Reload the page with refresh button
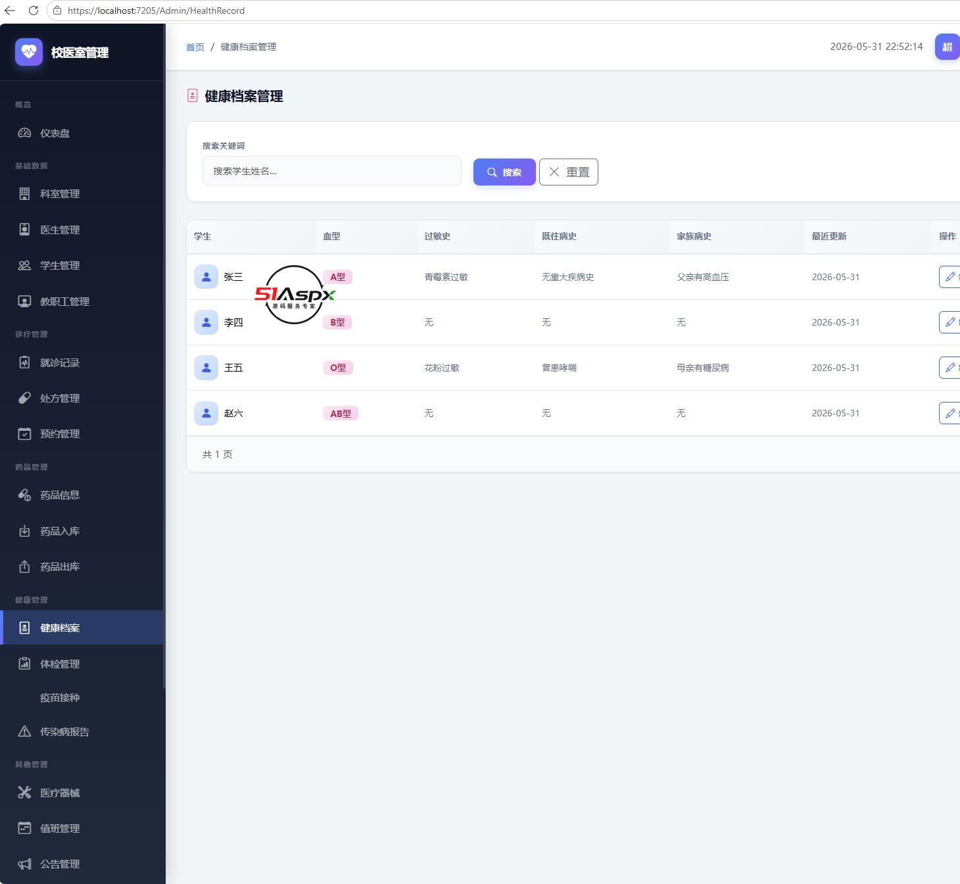Screen dimensions: 960x884 pos(34,11)
